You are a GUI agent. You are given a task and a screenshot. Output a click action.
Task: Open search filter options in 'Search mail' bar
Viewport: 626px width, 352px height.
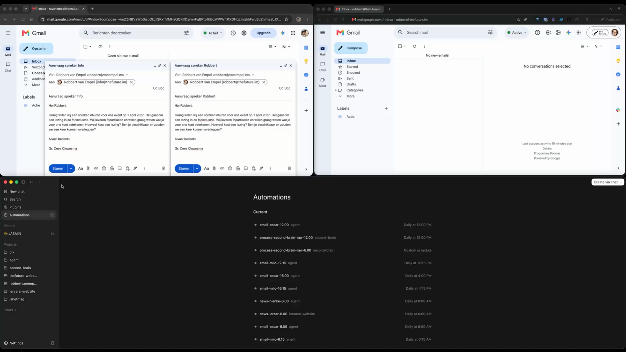point(490,32)
